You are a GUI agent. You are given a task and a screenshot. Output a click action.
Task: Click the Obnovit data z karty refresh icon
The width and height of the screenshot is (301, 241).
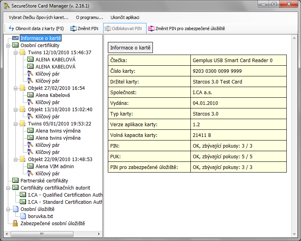11,28
